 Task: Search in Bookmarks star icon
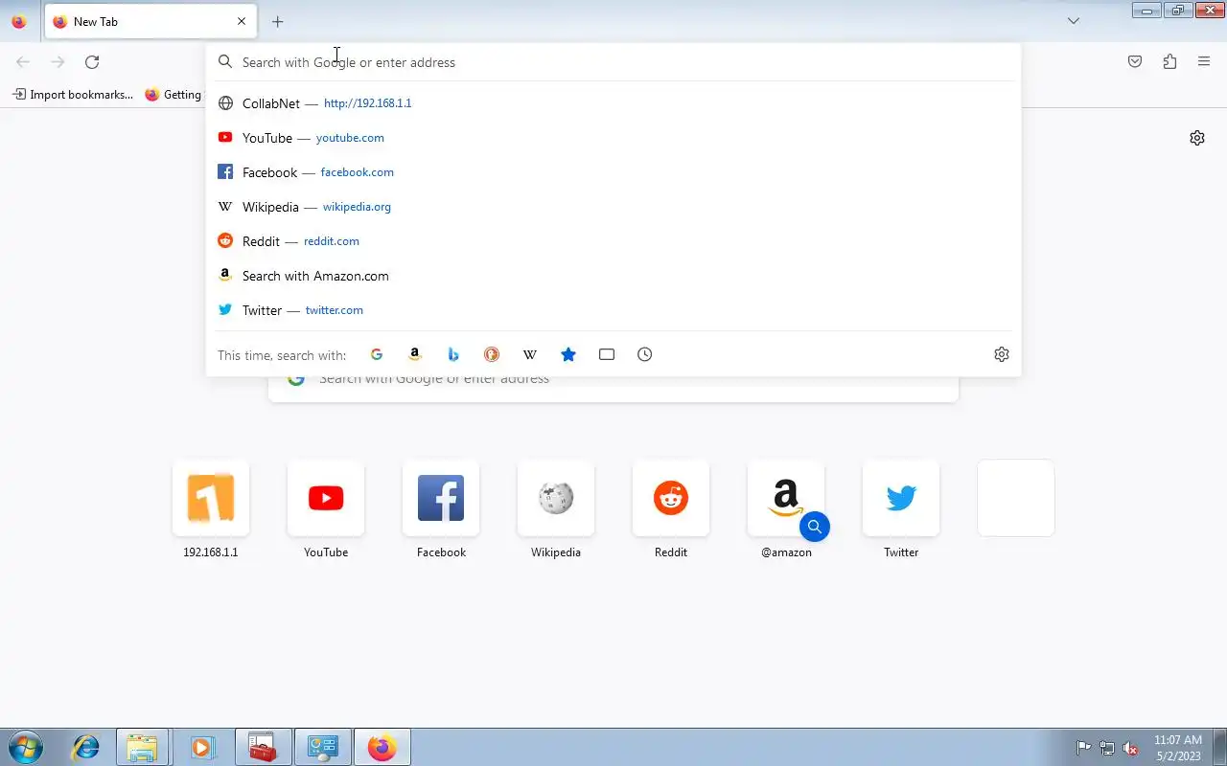tap(568, 354)
